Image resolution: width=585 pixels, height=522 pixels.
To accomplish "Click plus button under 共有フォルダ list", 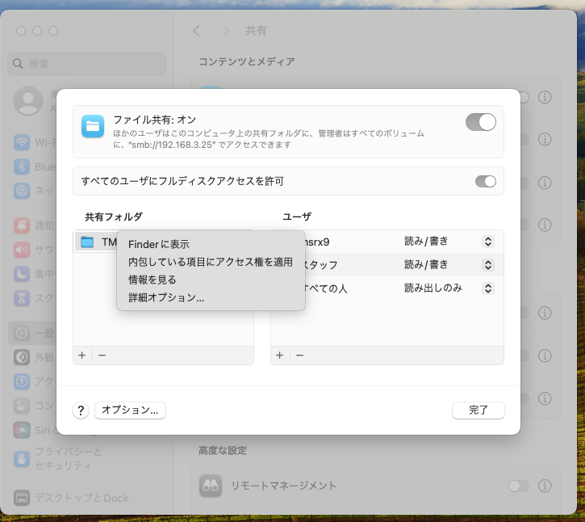I will 81,355.
